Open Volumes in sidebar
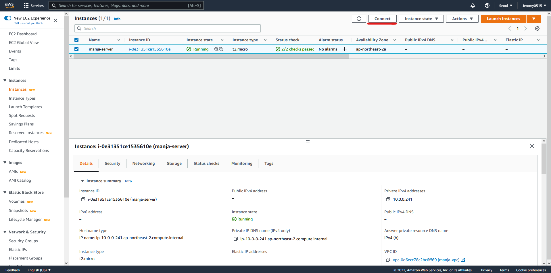This screenshot has height=273, width=551. coord(17,201)
